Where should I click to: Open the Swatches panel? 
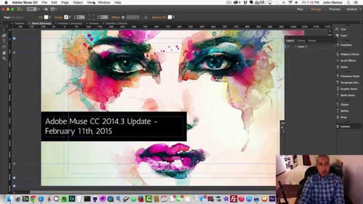346,45
